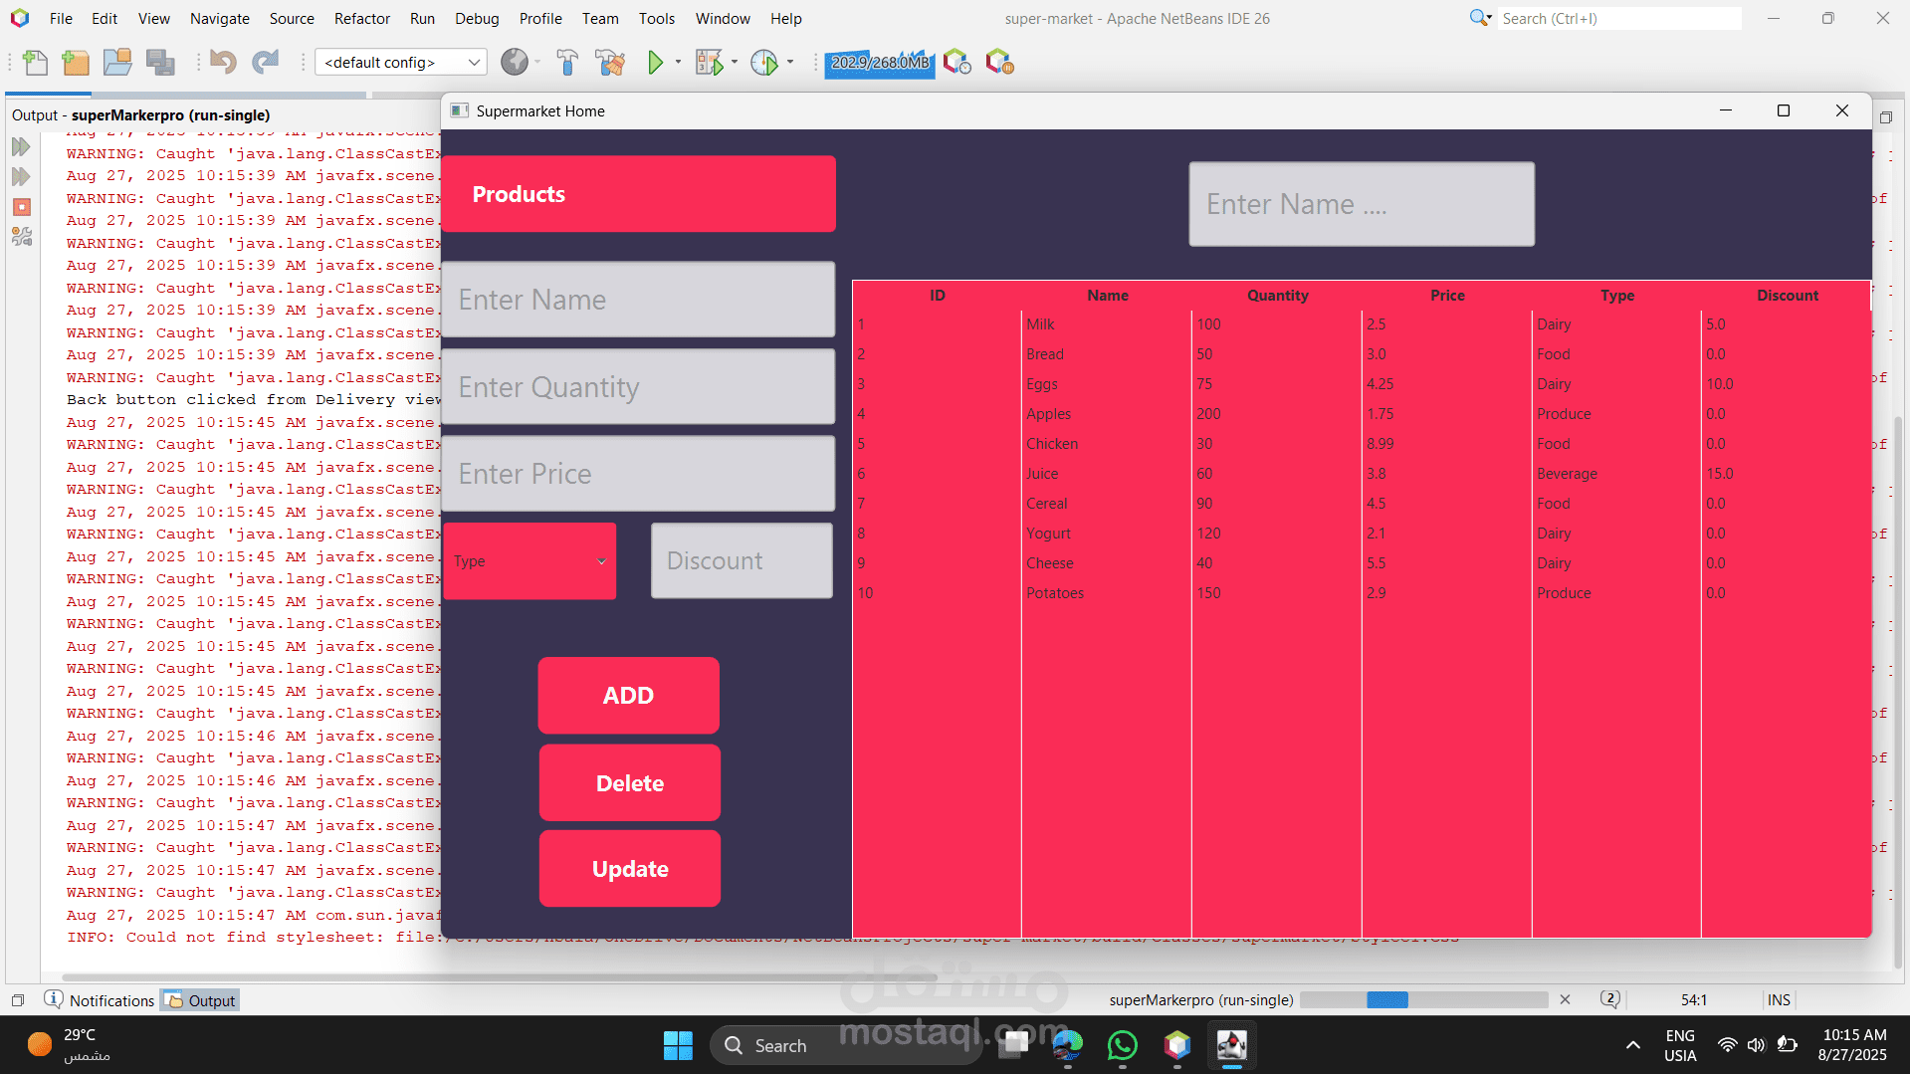
Task: Open the Team menu
Action: point(600,18)
